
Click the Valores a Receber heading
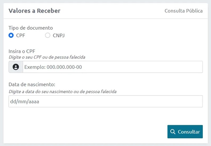tap(35, 11)
